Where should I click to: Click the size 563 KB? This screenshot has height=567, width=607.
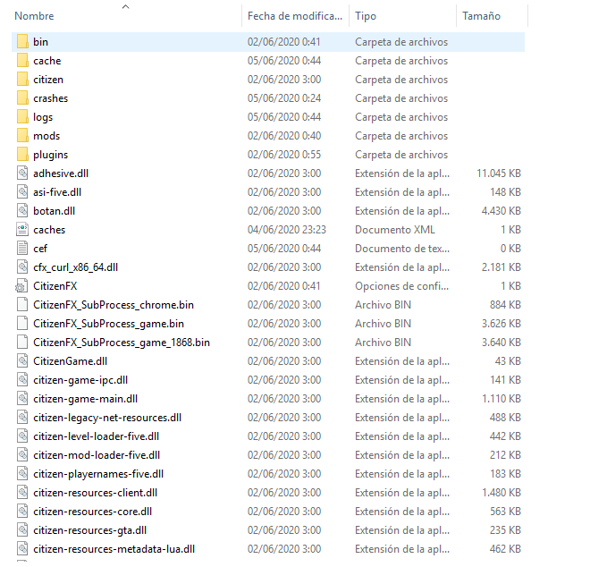click(x=506, y=512)
